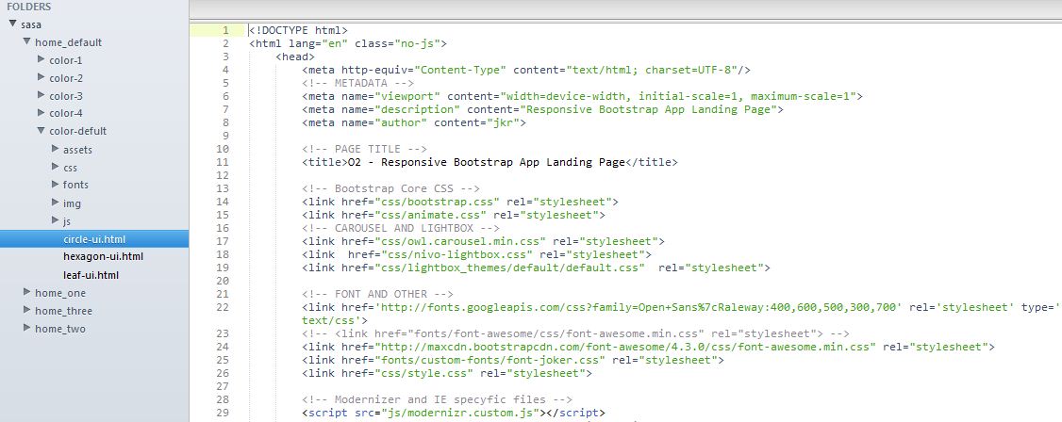The image size is (1062, 422).
Task: Expand the color-1 folder arrow
Action: [x=41, y=59]
